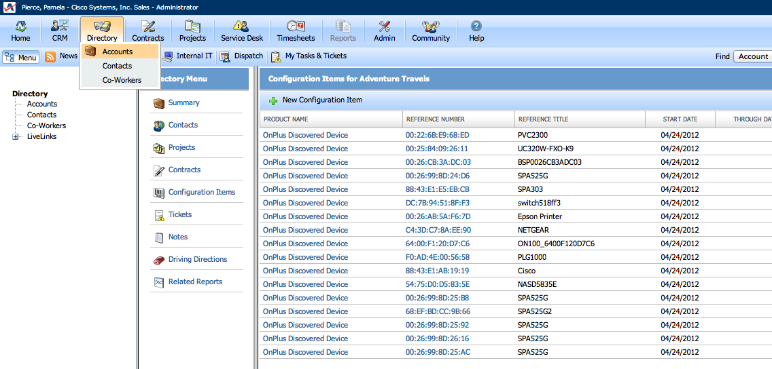Click the SPA303 reference title cell
The image size is (772, 369).
point(530,189)
